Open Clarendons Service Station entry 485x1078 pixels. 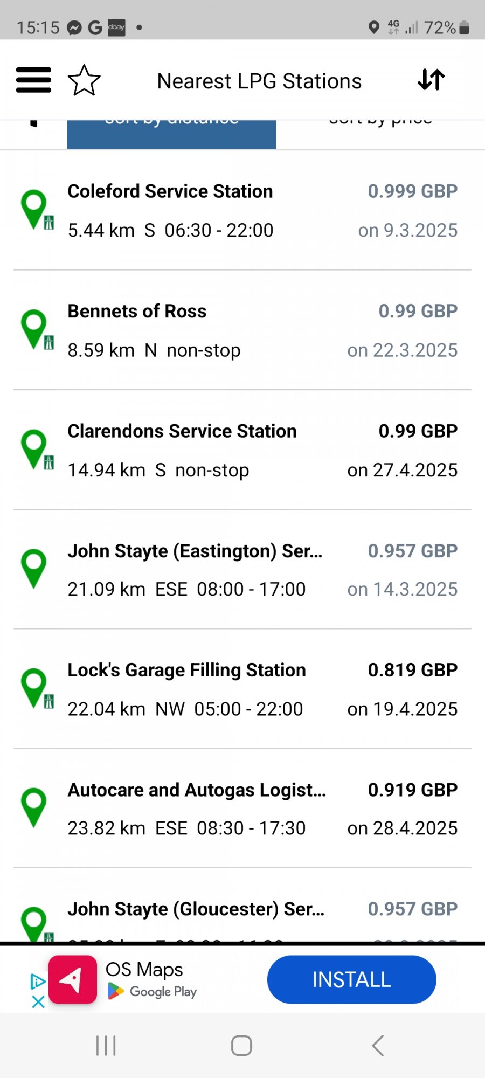(242, 450)
